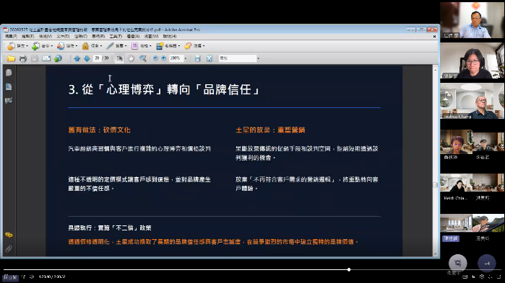
Task: Open the 簽署 (Sign) pen dropdown
Action: point(116,46)
